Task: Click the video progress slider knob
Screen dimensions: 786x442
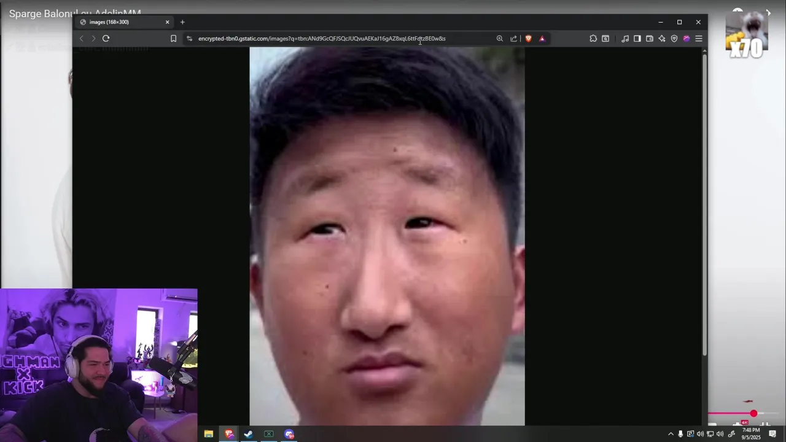Action: (x=753, y=414)
